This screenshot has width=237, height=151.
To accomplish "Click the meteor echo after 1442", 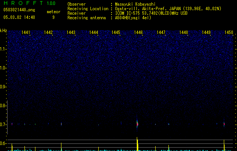I will (x=61, y=124).
